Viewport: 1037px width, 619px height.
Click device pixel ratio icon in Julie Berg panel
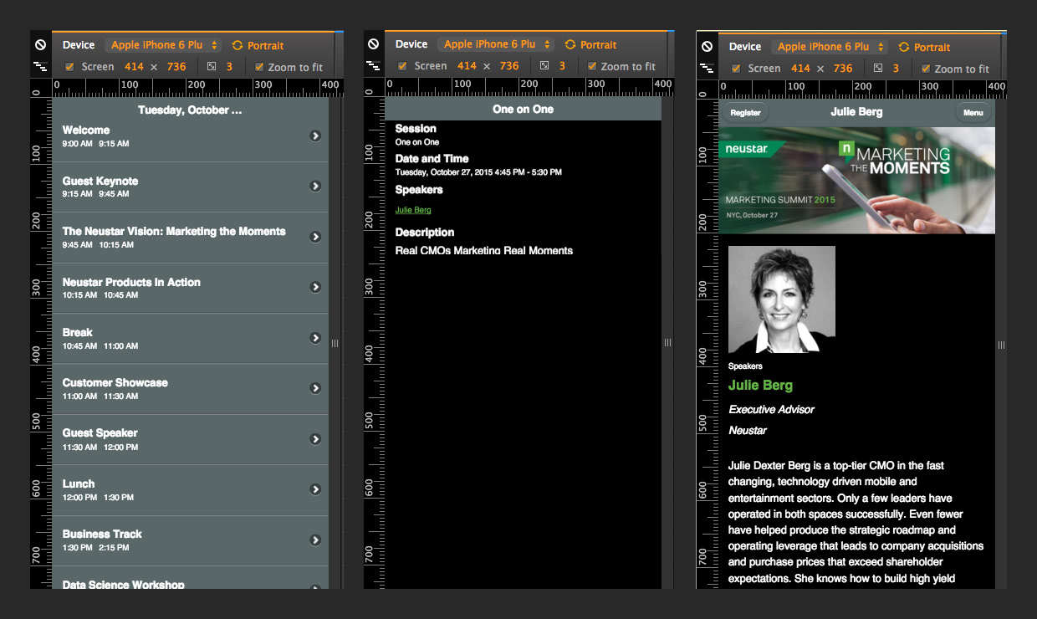[x=878, y=69]
